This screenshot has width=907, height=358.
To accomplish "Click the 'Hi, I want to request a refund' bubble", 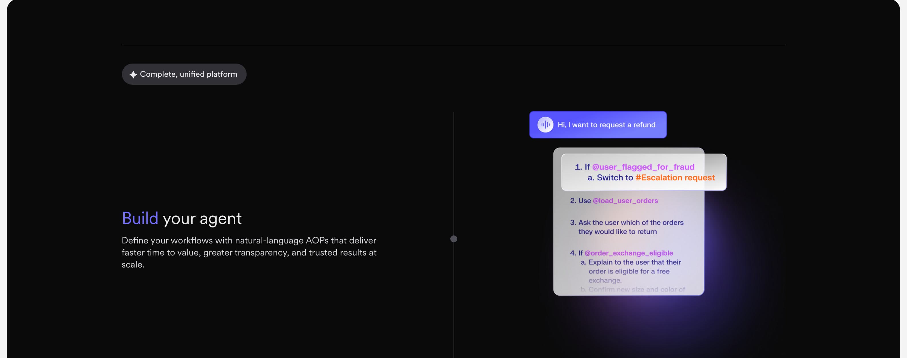I will pyautogui.click(x=598, y=125).
